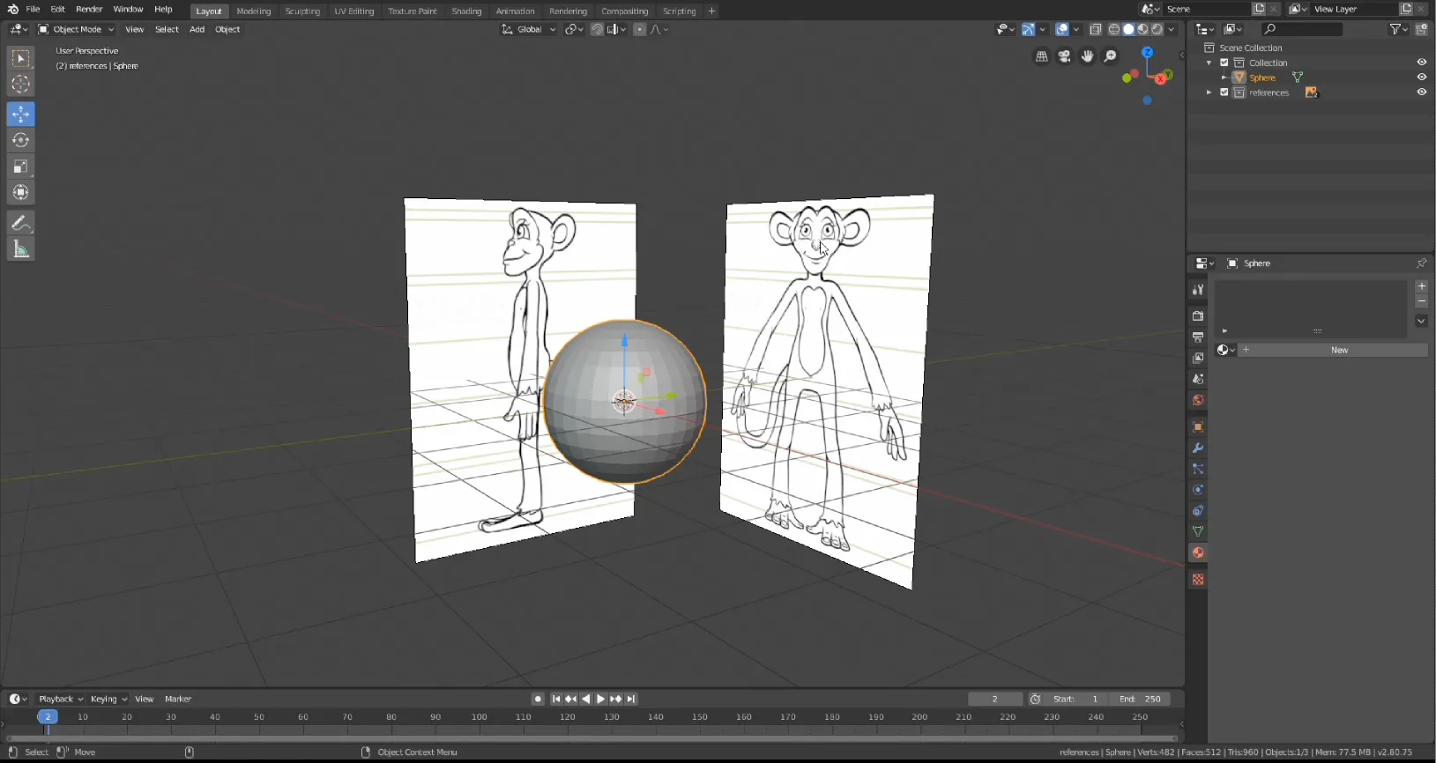Open the Edit menu
Viewport: 1436px width, 763px height.
[x=57, y=9]
